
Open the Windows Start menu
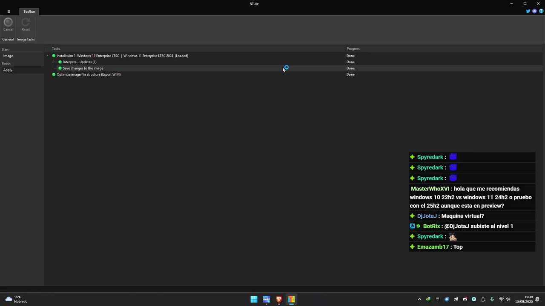pyautogui.click(x=254, y=299)
